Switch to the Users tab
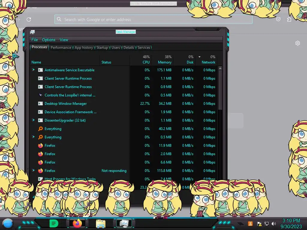 (x=115, y=48)
